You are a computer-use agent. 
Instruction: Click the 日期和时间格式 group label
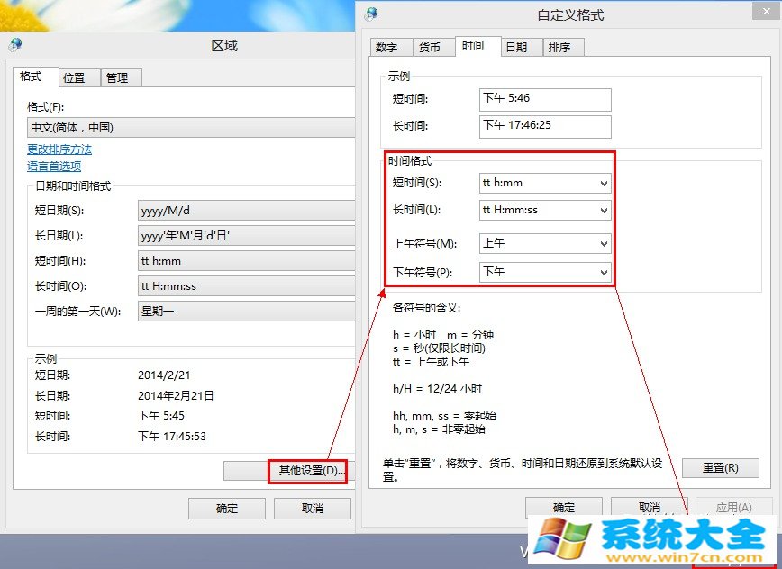pyautogui.click(x=73, y=186)
